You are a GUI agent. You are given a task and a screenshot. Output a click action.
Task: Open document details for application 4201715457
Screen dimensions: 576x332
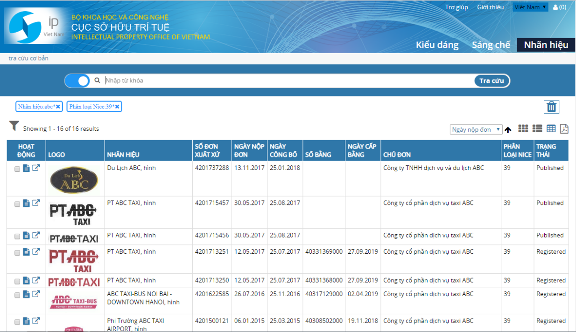[x=27, y=203]
